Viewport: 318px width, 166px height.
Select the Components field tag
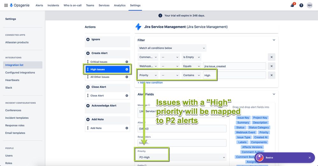coord(259,142)
